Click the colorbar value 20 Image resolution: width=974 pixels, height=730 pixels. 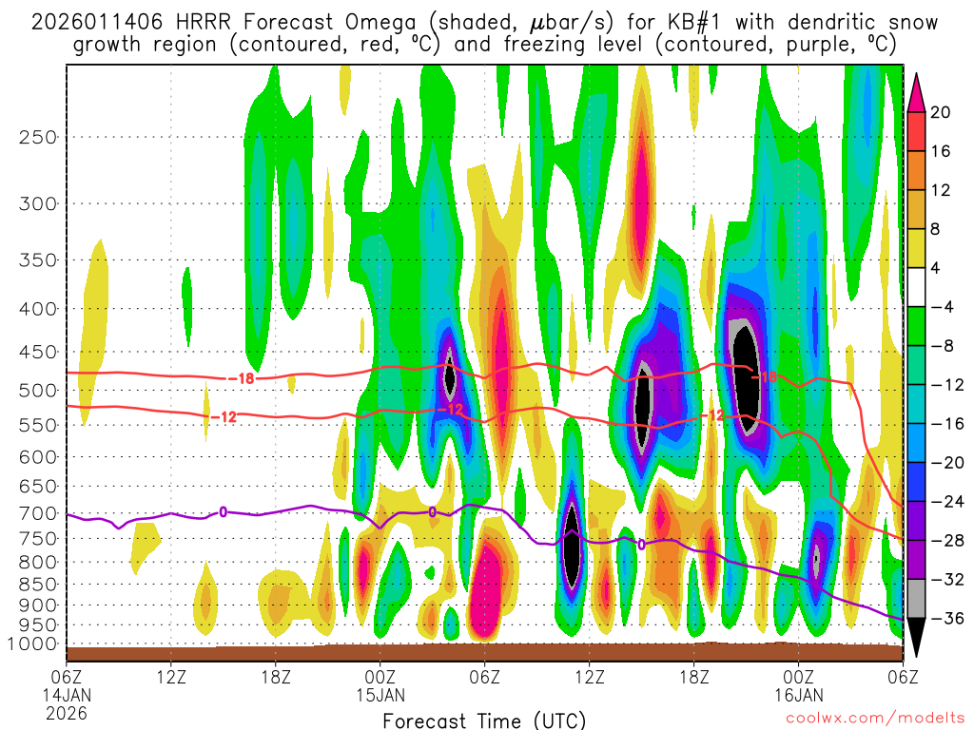pos(940,112)
